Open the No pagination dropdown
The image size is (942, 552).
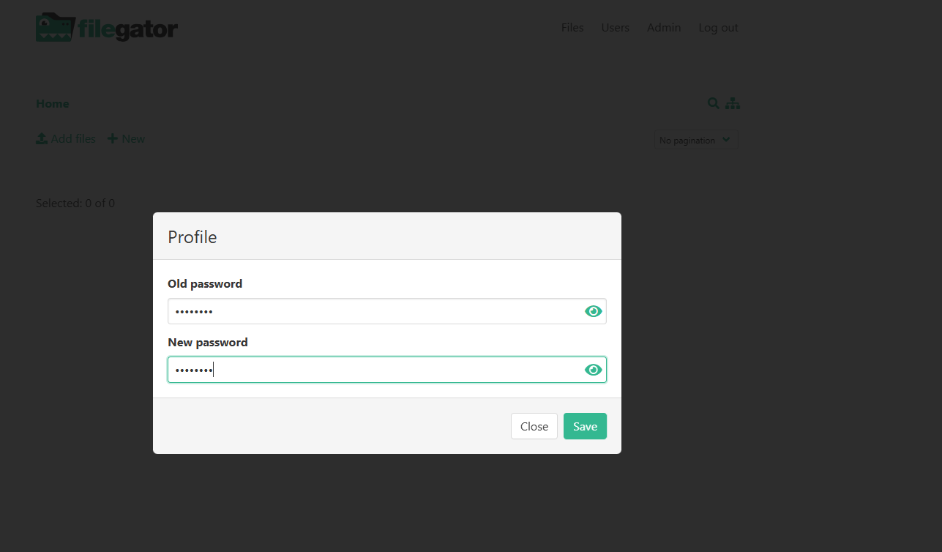click(697, 140)
